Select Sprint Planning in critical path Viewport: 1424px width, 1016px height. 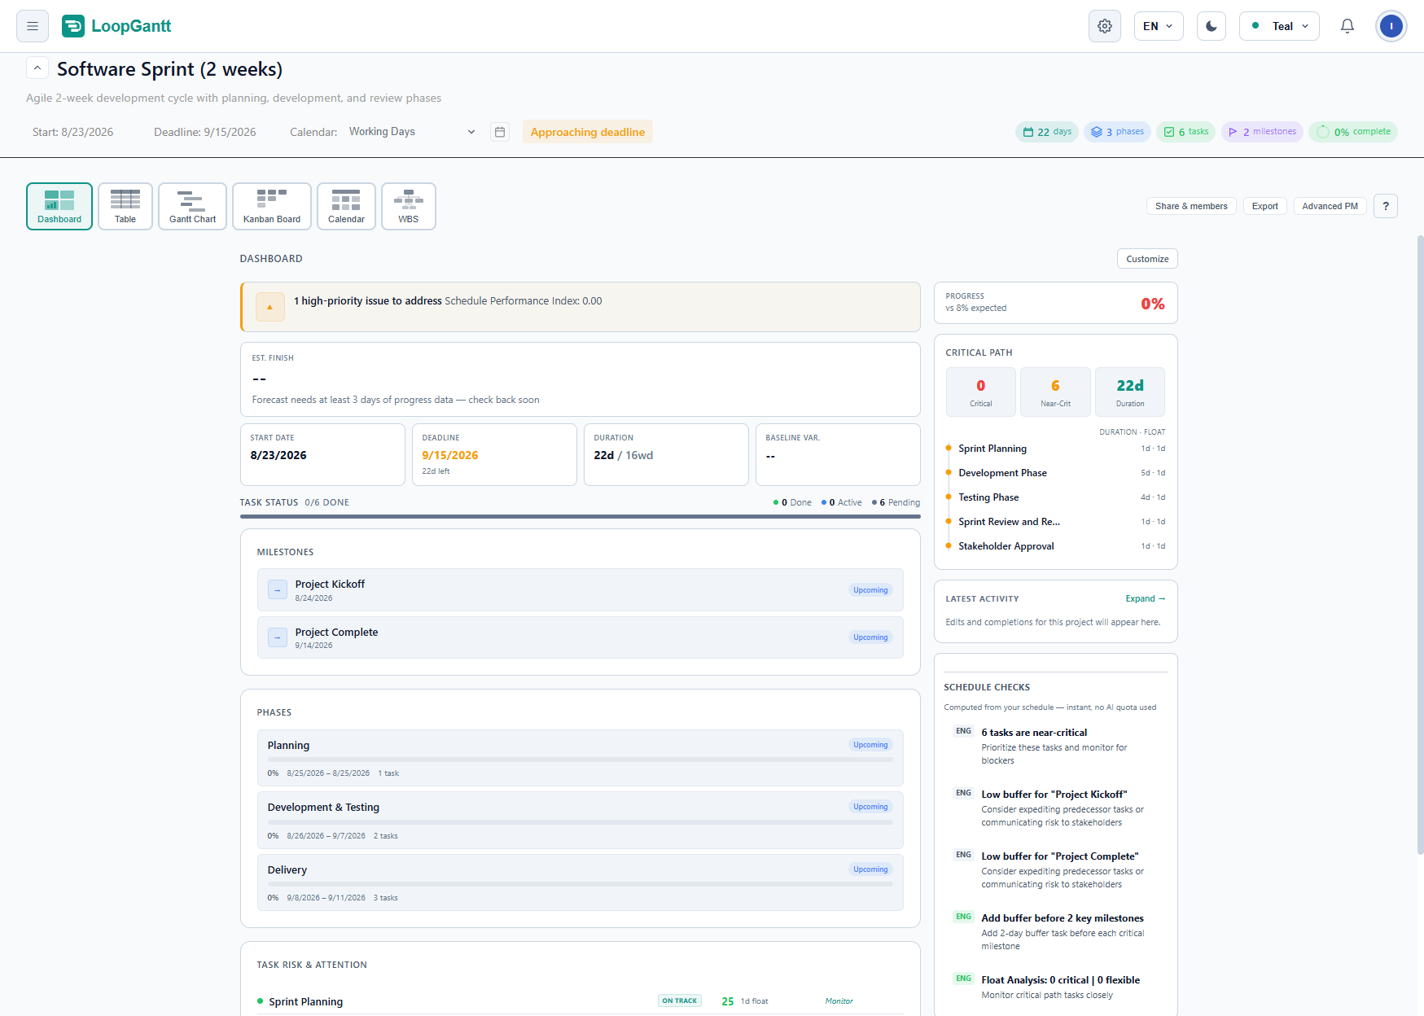pos(1056,449)
